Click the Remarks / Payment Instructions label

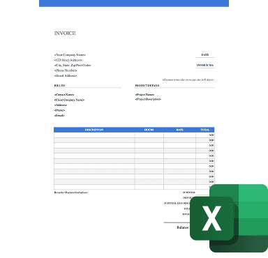[71, 192]
